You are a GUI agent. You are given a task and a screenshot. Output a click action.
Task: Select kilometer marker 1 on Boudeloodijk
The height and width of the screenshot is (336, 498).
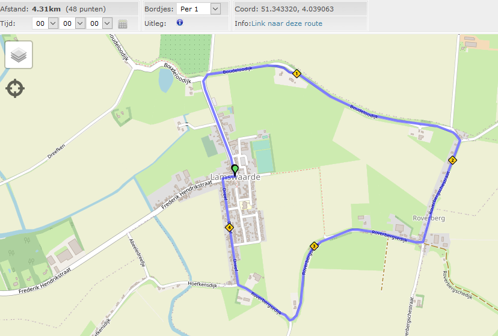point(297,73)
